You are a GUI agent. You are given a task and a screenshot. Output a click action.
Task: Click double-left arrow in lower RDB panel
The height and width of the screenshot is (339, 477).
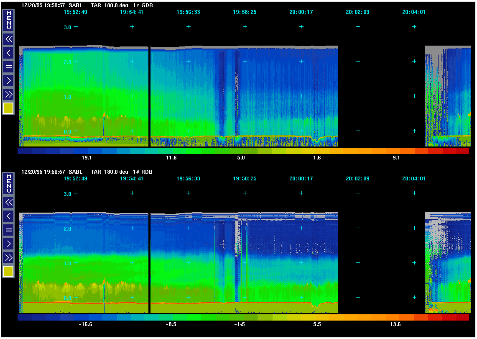pyautogui.click(x=8, y=203)
